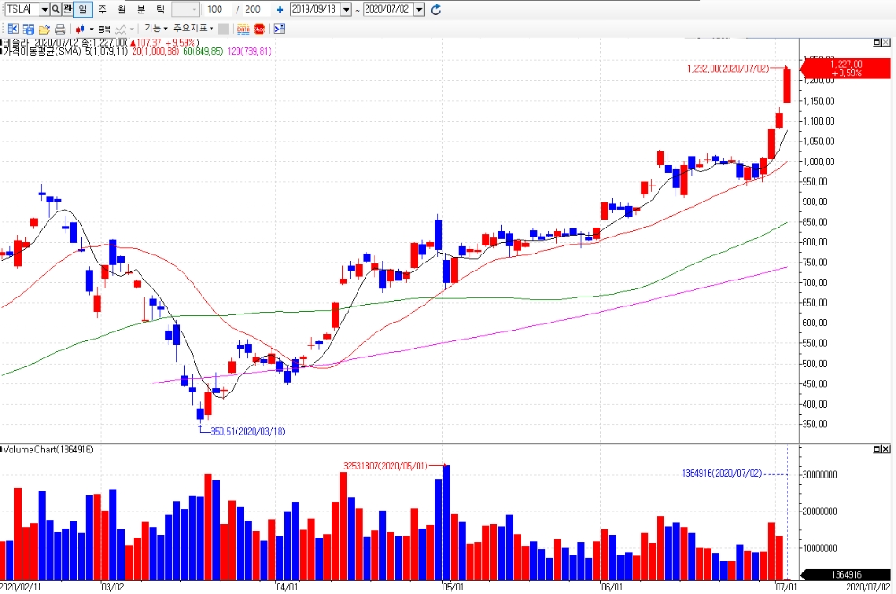896x594 pixels.
Task: Switch to weekly 주 period
Action: tap(102, 9)
